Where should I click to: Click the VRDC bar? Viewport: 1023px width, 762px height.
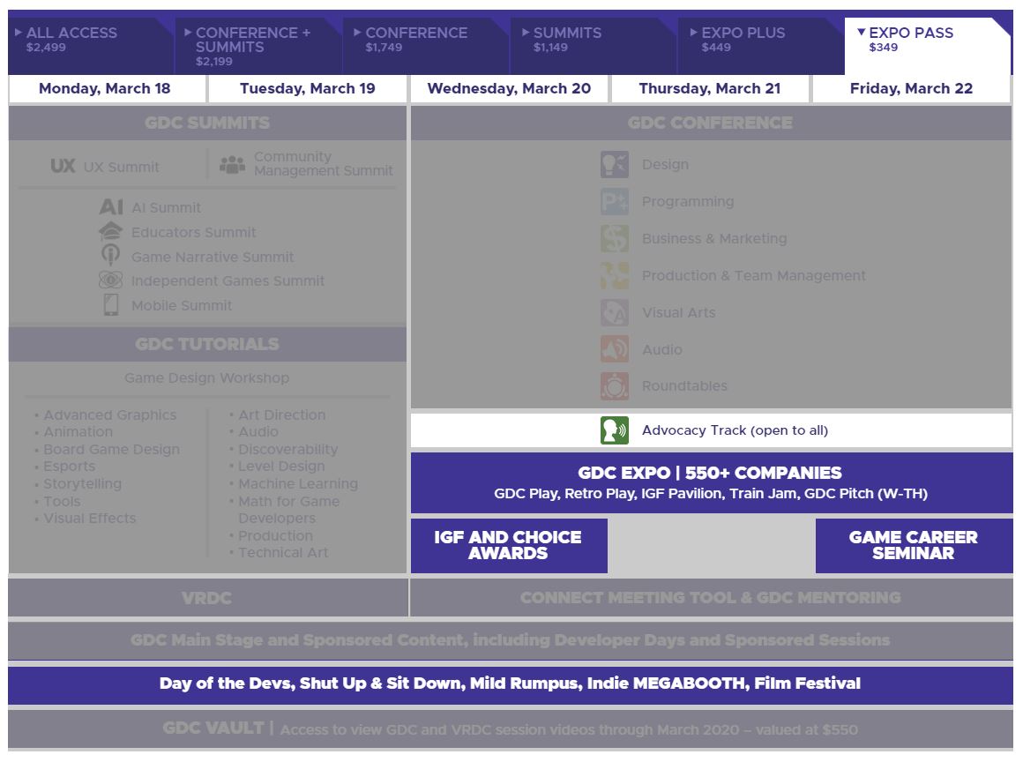[207, 598]
